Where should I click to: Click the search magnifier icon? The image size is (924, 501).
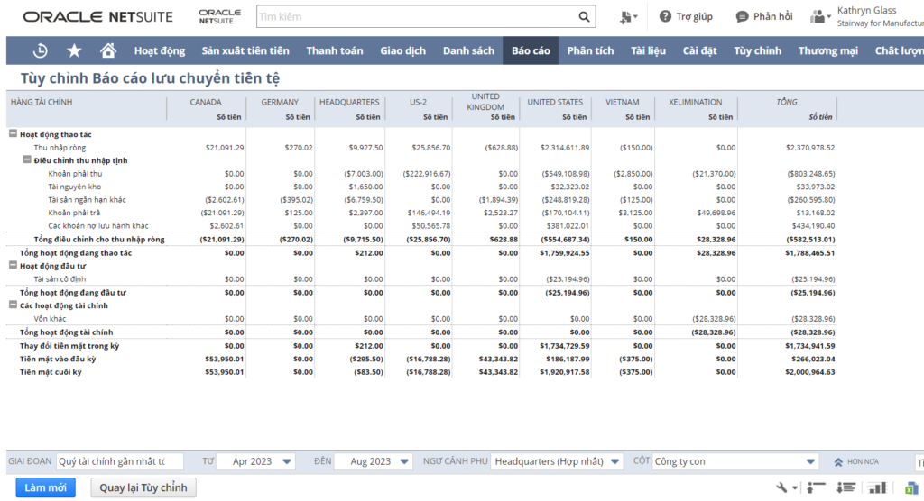pyautogui.click(x=584, y=16)
